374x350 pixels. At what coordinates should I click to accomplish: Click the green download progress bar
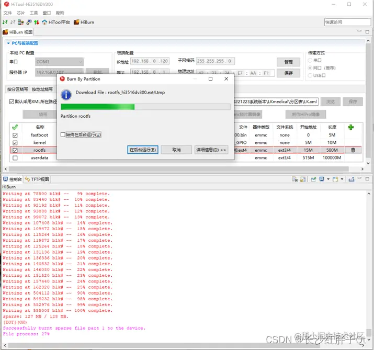tap(145, 107)
